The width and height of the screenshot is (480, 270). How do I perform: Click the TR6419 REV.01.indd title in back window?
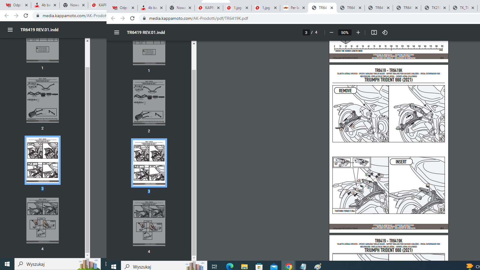coord(39,30)
